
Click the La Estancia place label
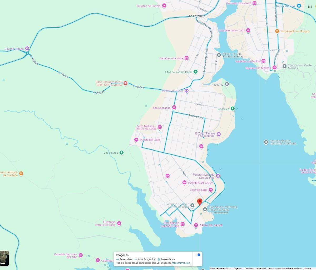(x=197, y=16)
